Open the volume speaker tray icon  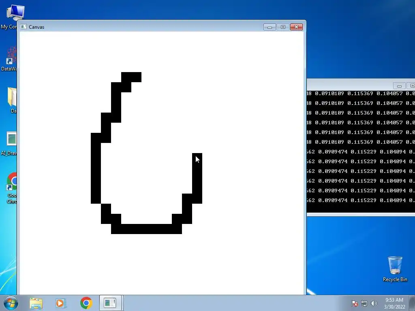(374, 303)
